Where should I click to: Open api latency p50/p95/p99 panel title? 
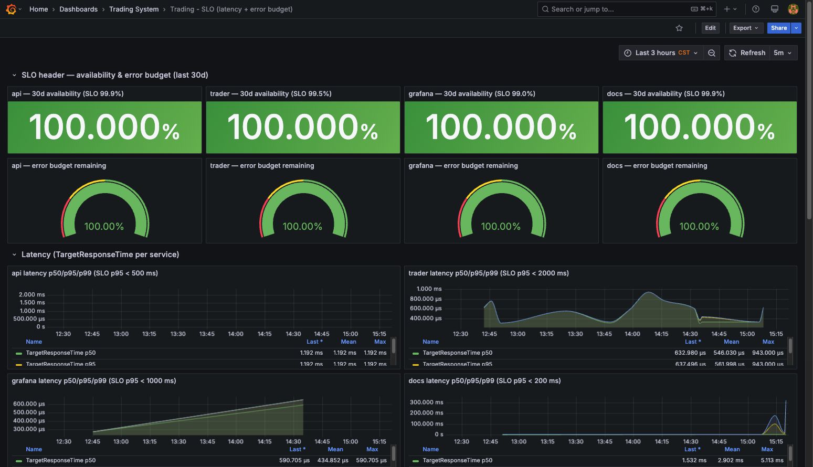pyautogui.click(x=85, y=273)
